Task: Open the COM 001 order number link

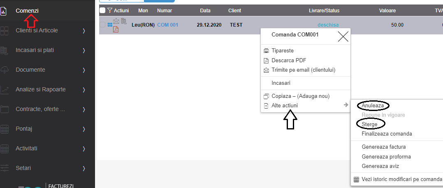Action: pyautogui.click(x=167, y=25)
